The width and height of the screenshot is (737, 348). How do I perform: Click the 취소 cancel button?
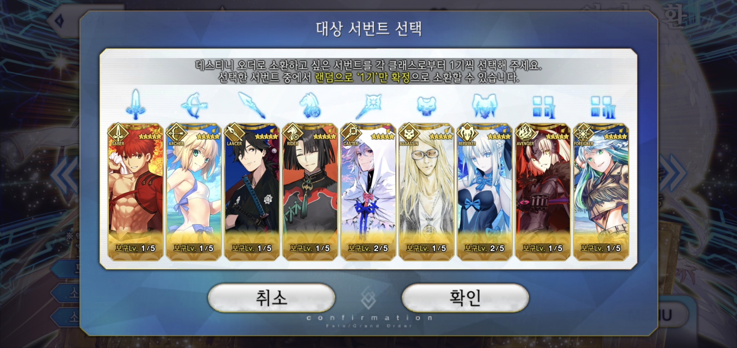point(271,298)
